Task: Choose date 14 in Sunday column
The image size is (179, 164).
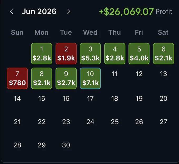Action: pos(17,99)
